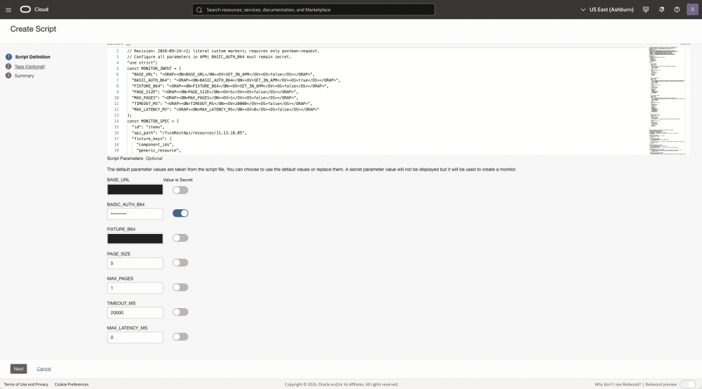Screen dimensions: 702x389
Task: Click the Cancel link
Action: pyautogui.click(x=43, y=369)
